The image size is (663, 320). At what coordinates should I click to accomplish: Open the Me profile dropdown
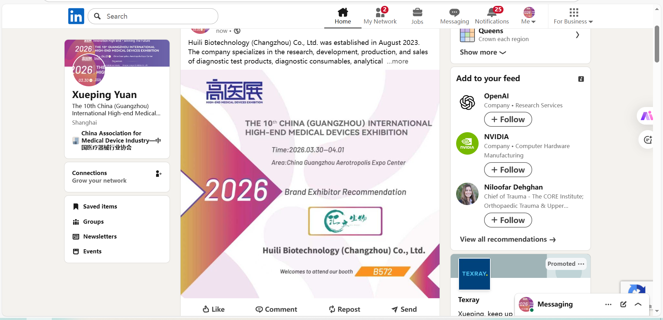529,16
